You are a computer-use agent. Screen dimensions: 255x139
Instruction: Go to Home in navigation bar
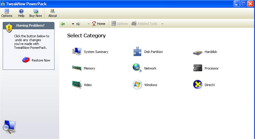click(99, 24)
